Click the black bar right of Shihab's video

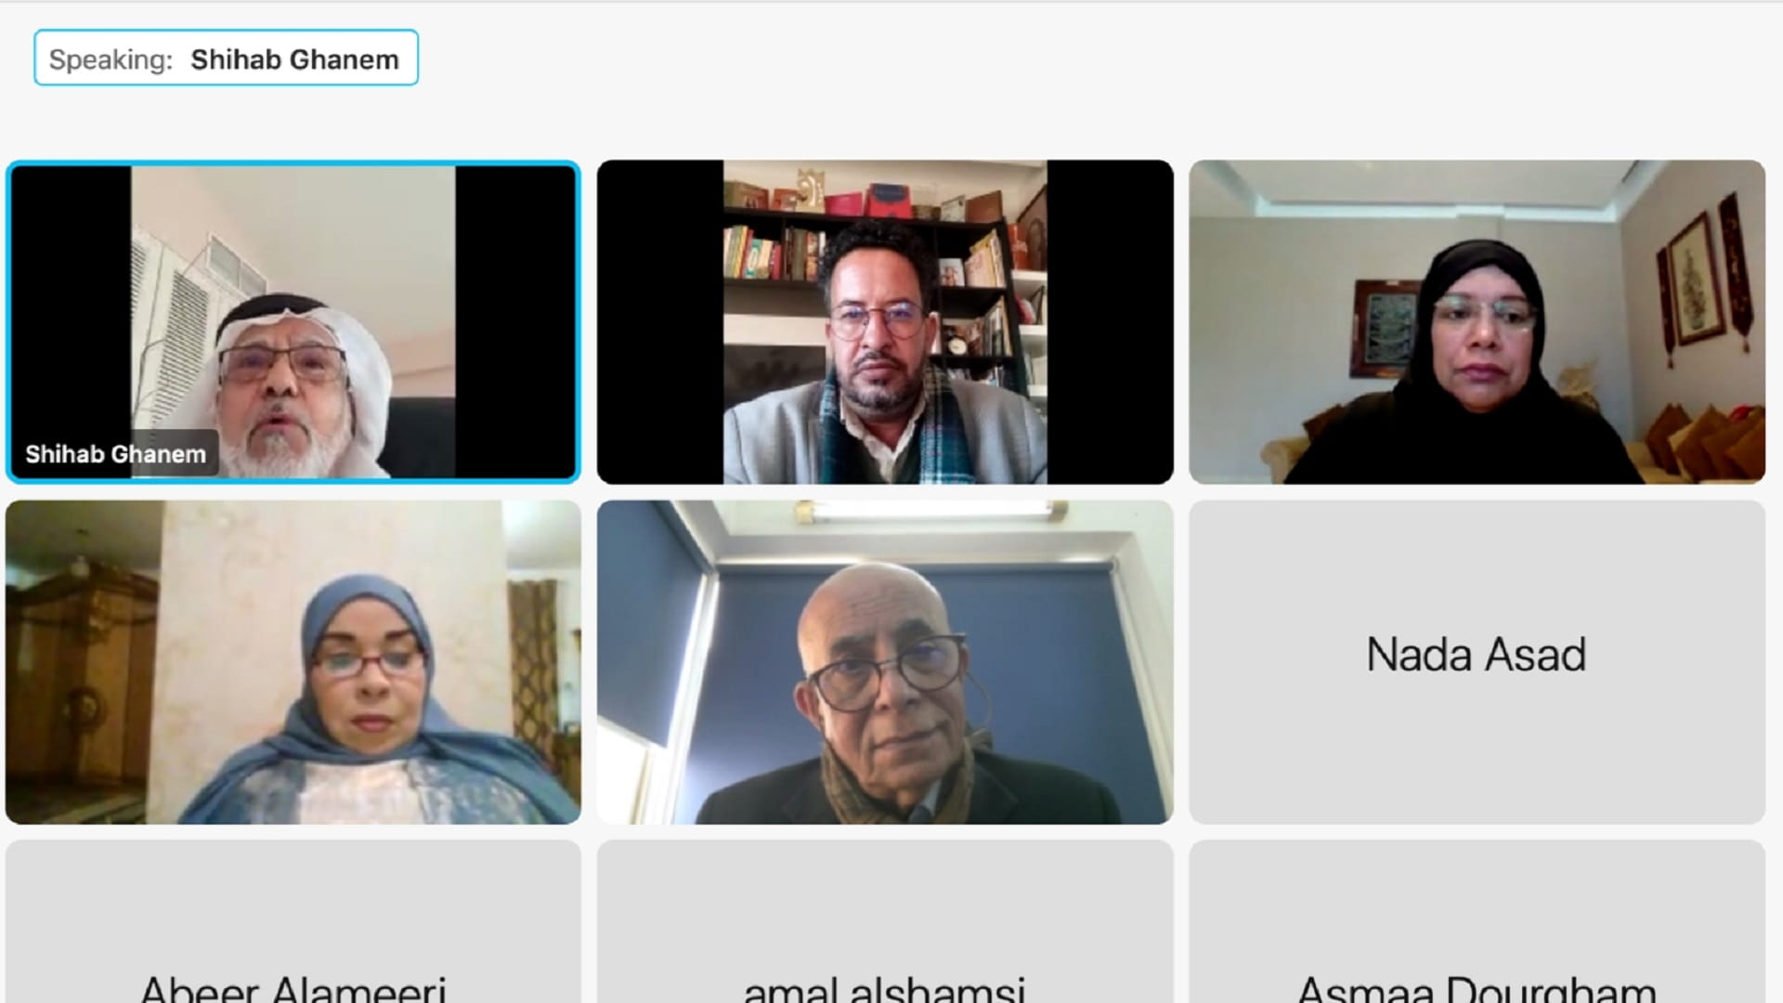pyautogui.click(x=515, y=322)
